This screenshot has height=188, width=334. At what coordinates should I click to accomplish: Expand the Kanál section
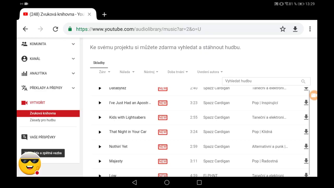pyautogui.click(x=73, y=59)
